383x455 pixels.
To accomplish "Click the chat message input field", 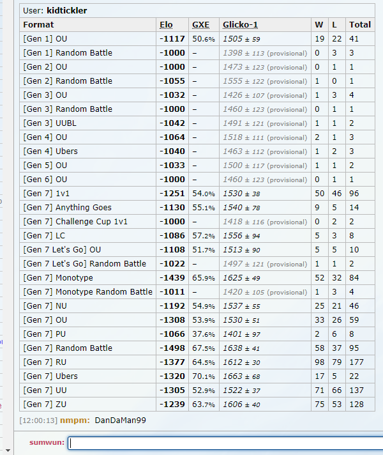I will pos(225,443).
